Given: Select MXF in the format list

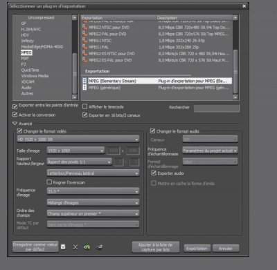Looking at the screenshot, I should click(x=25, y=59).
